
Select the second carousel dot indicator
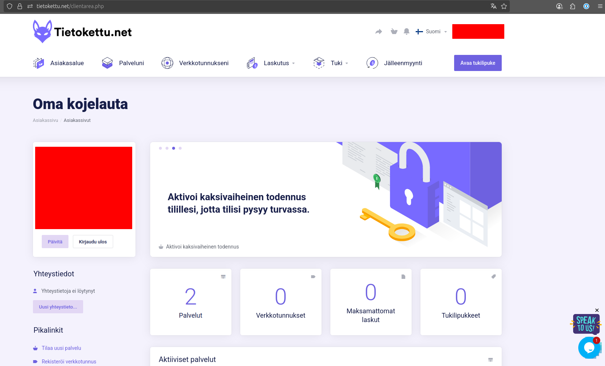coord(167,148)
